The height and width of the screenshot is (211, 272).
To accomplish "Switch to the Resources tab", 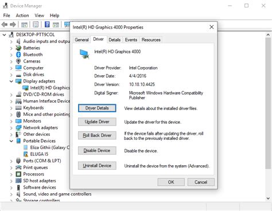I will coord(151,40).
